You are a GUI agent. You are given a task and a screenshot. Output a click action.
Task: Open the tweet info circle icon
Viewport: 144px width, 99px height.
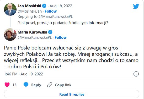(x=136, y=74)
